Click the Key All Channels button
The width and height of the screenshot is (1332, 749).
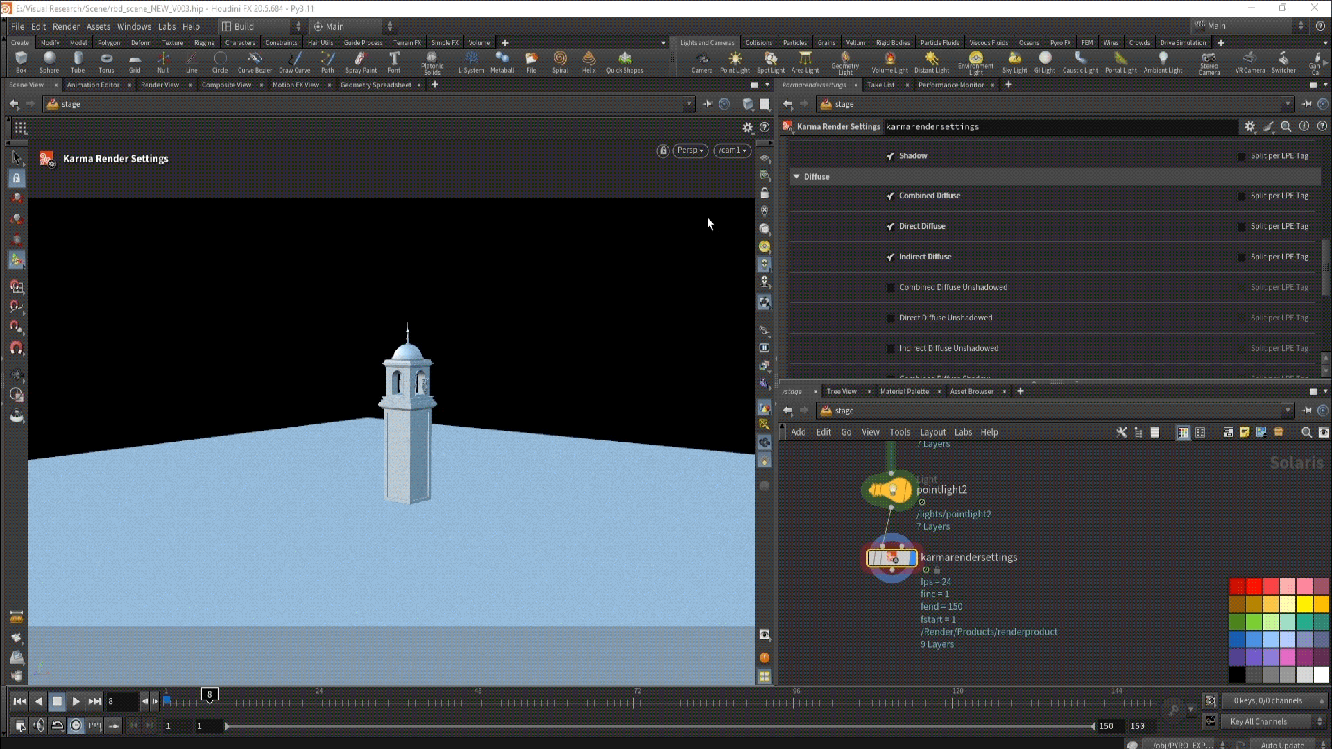pyautogui.click(x=1258, y=722)
